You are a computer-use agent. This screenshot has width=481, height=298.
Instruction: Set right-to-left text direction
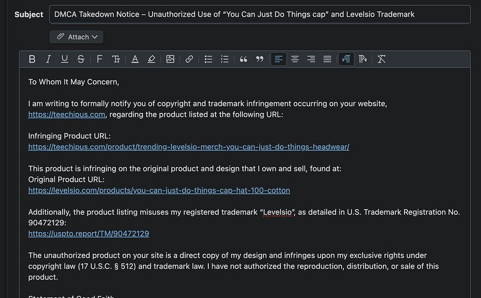pyautogui.click(x=363, y=59)
